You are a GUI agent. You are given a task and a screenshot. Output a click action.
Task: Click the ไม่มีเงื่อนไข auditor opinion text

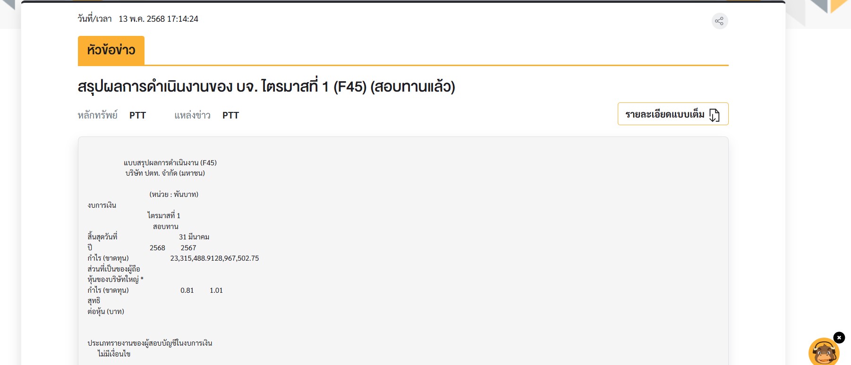pyautogui.click(x=114, y=354)
